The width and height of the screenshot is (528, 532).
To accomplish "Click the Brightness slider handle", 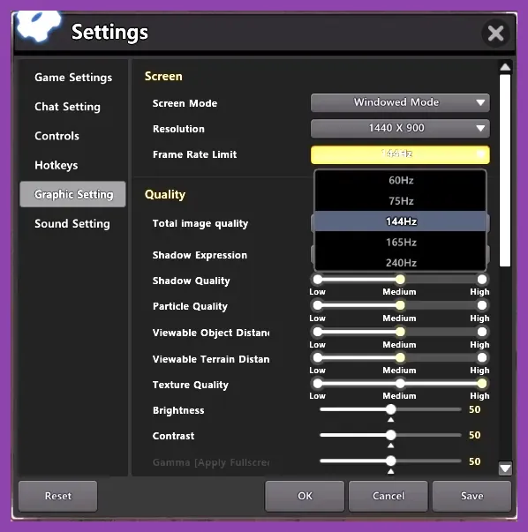I will pyautogui.click(x=391, y=409).
